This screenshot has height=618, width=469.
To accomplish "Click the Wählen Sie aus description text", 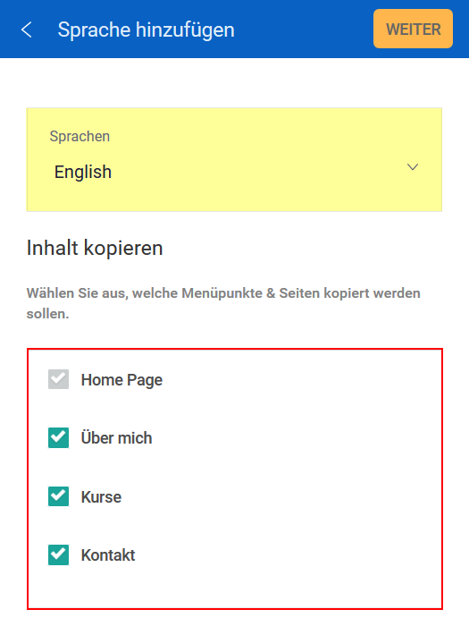I will [223, 303].
